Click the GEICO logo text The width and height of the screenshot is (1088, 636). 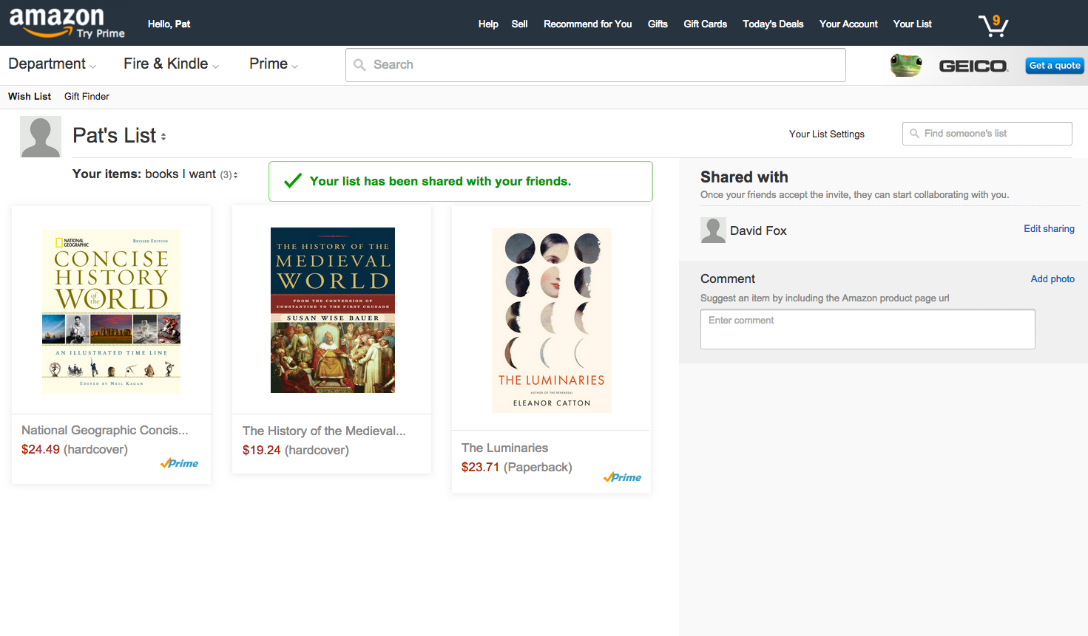[x=973, y=66]
